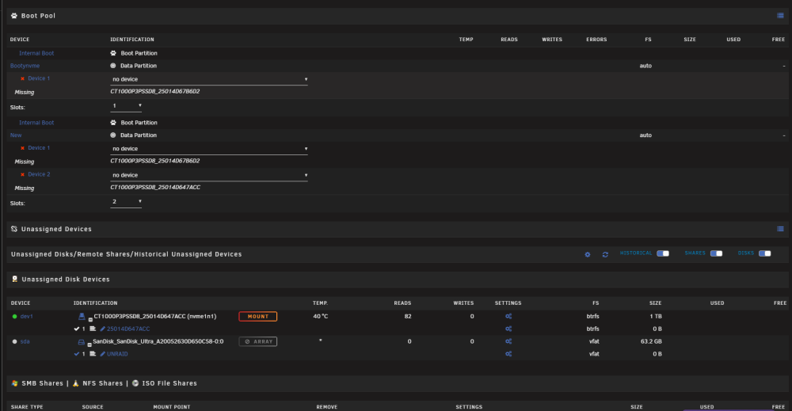Click the reads value 82 for dev1
This screenshot has height=411, width=792.
(x=408, y=317)
